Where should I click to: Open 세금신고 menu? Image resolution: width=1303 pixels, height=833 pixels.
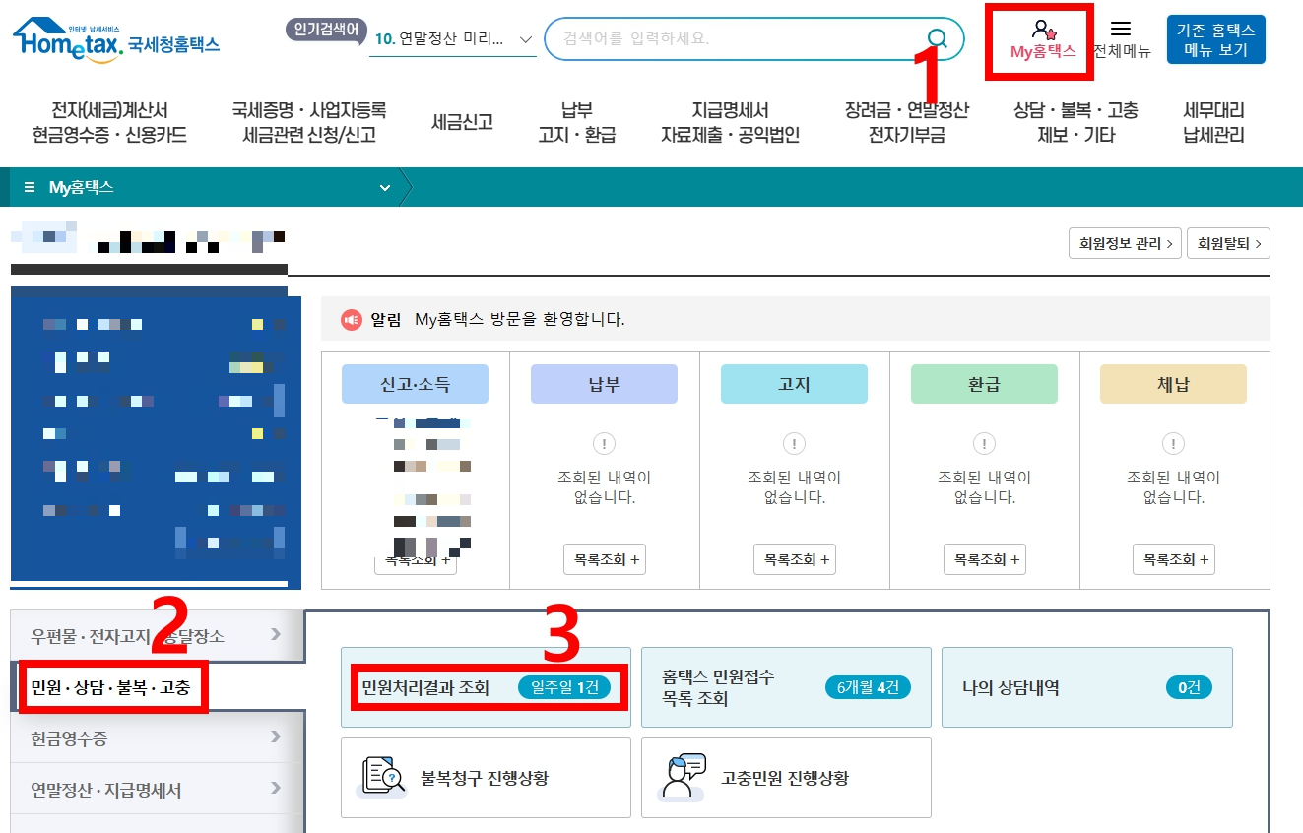coord(462,123)
